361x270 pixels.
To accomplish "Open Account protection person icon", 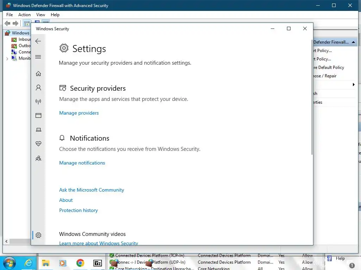I will [38, 88].
